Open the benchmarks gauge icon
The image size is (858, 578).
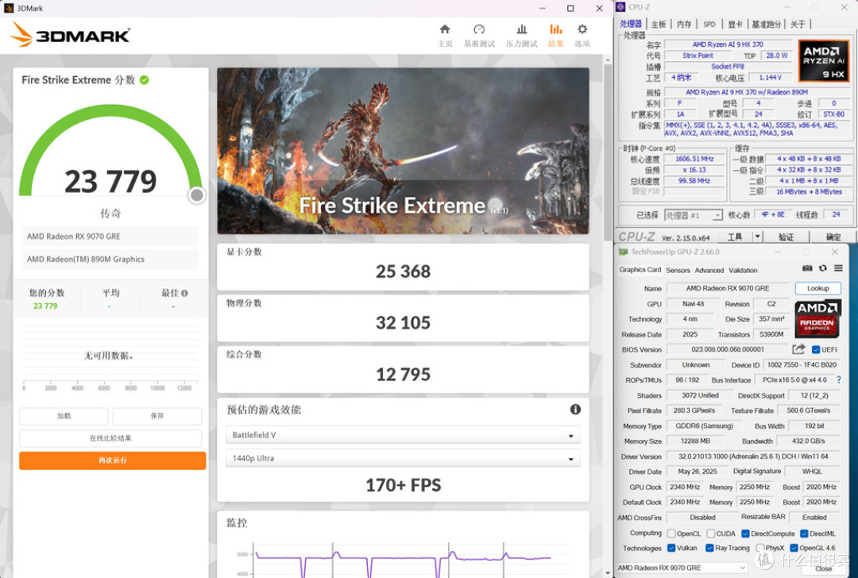479,29
